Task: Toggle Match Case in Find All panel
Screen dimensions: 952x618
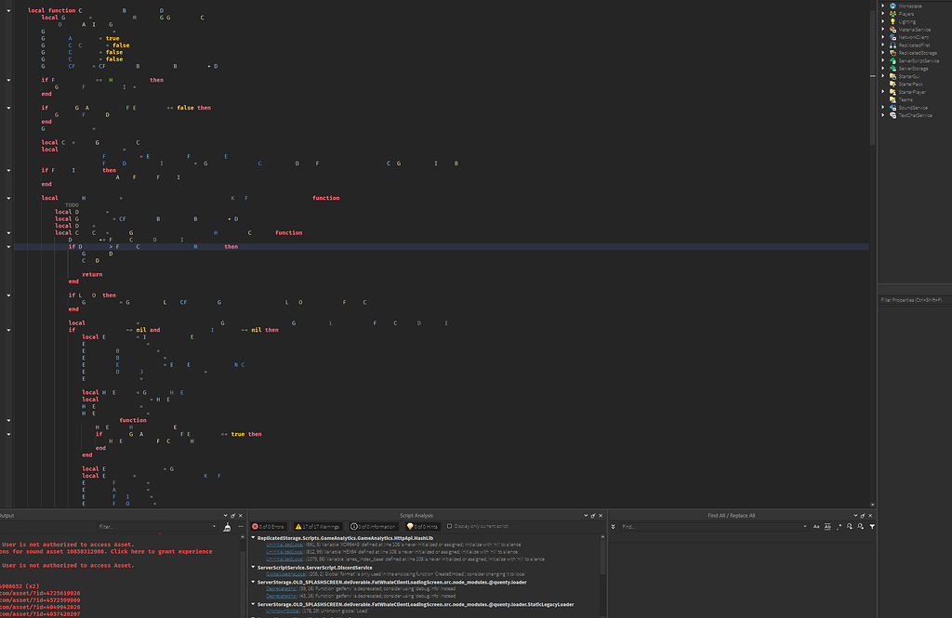Action: pyautogui.click(x=817, y=526)
